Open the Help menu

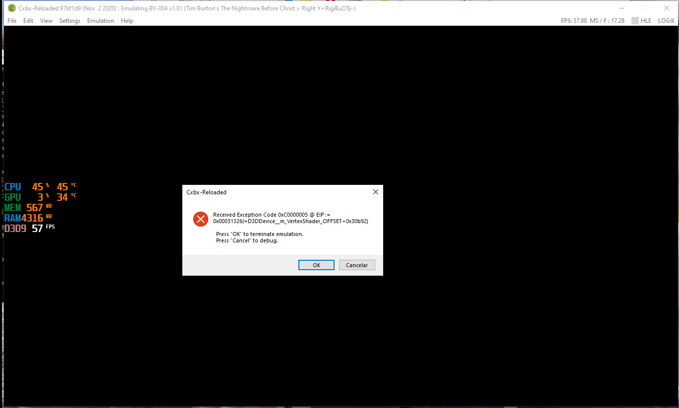(x=127, y=21)
